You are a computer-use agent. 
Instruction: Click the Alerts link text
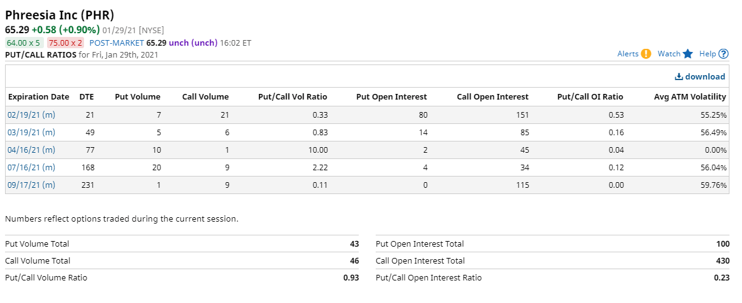coord(628,54)
